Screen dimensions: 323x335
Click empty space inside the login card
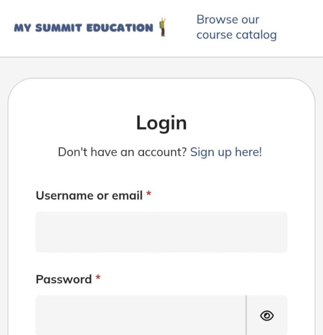[161, 173]
